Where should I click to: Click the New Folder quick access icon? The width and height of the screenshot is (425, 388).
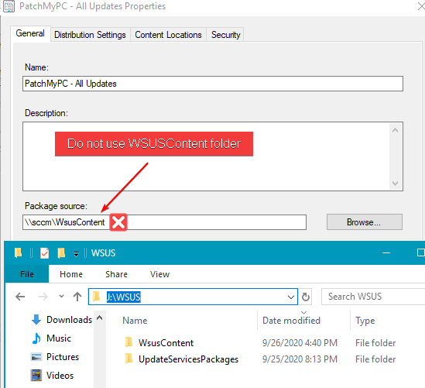click(x=61, y=252)
